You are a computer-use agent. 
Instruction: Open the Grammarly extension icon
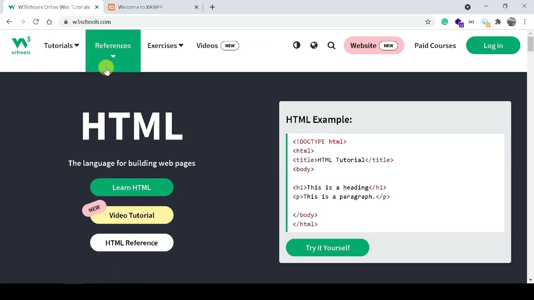click(445, 22)
